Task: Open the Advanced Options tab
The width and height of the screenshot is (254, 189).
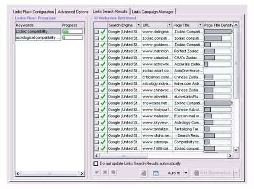Action: (x=73, y=12)
